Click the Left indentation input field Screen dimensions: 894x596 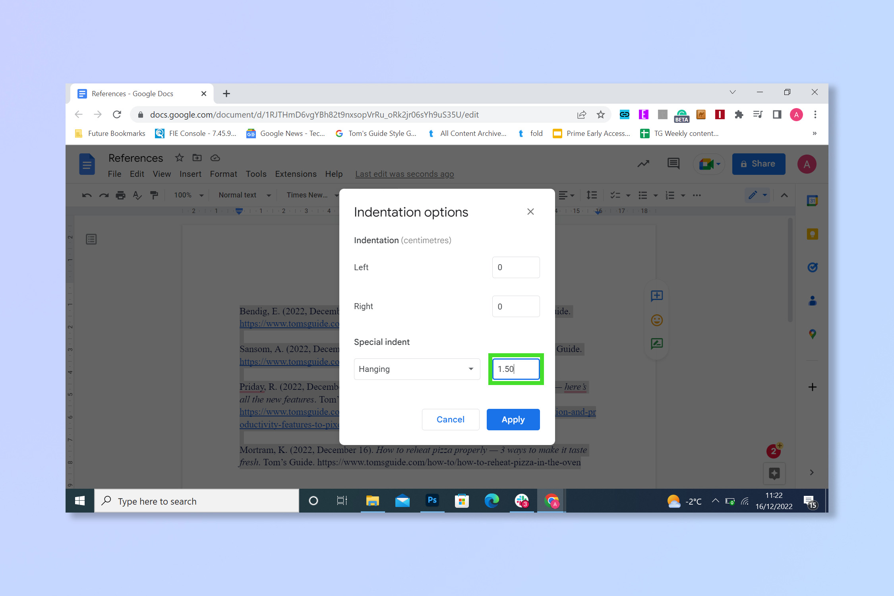pos(515,267)
